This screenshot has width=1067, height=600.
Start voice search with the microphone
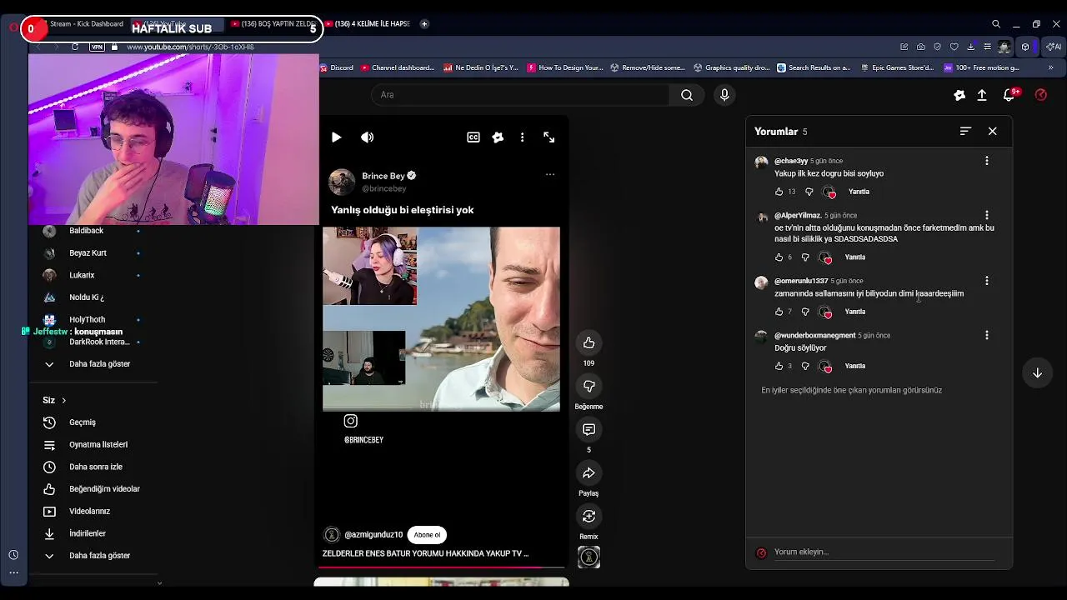tap(724, 95)
